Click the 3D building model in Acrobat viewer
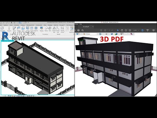The width and height of the screenshot is (157, 118). [114, 67]
